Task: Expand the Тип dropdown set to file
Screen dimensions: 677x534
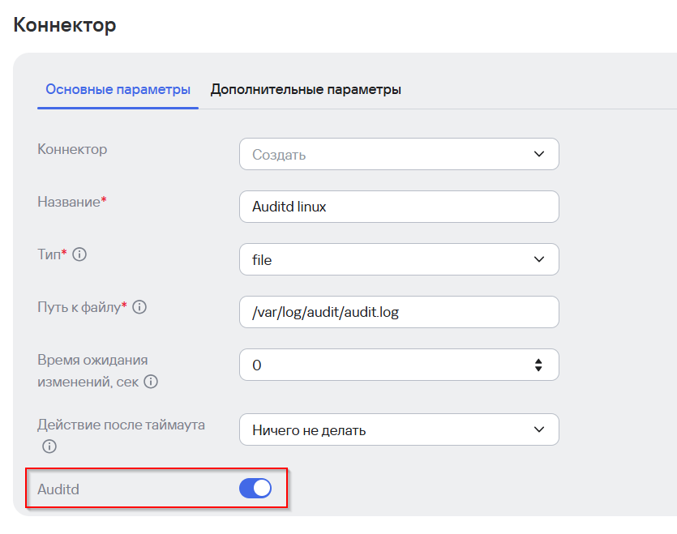Action: tap(389, 259)
